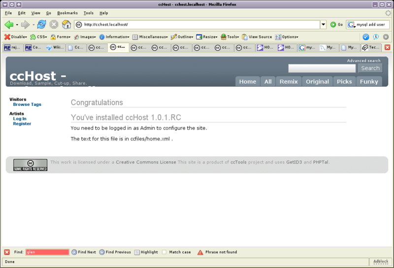The width and height of the screenshot is (394, 268).
Task: Click the grey Stop loading icon
Action: (x=54, y=25)
